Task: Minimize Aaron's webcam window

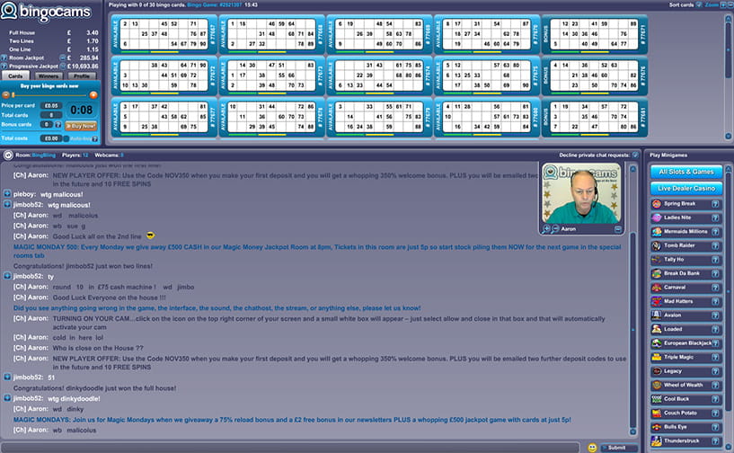Action: tap(618, 229)
